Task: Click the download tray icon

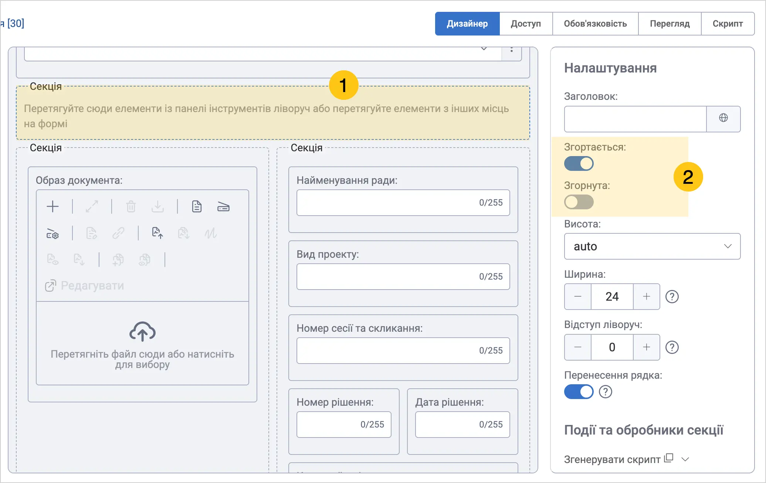Action: (x=157, y=206)
